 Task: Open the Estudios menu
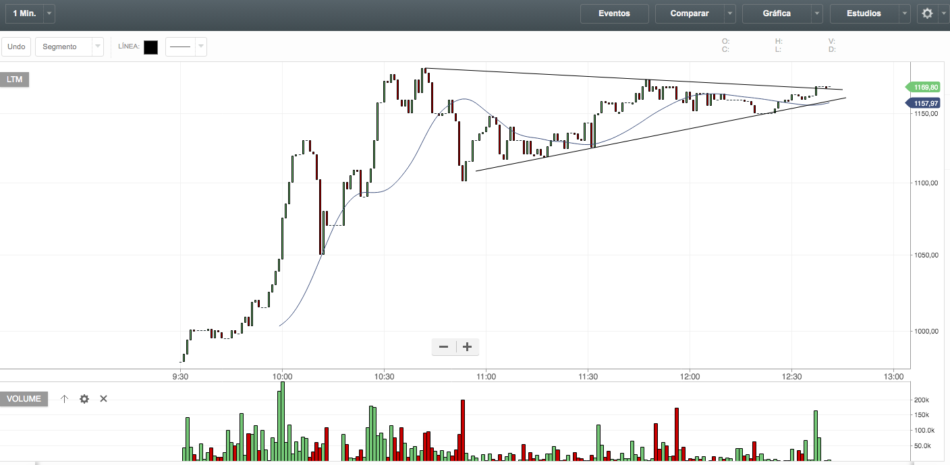864,13
